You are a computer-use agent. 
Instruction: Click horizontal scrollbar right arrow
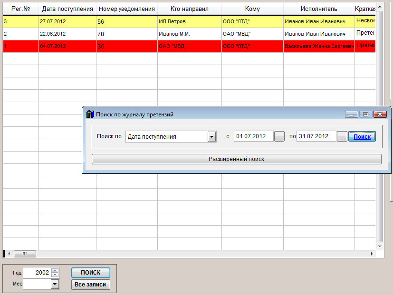coord(372,254)
